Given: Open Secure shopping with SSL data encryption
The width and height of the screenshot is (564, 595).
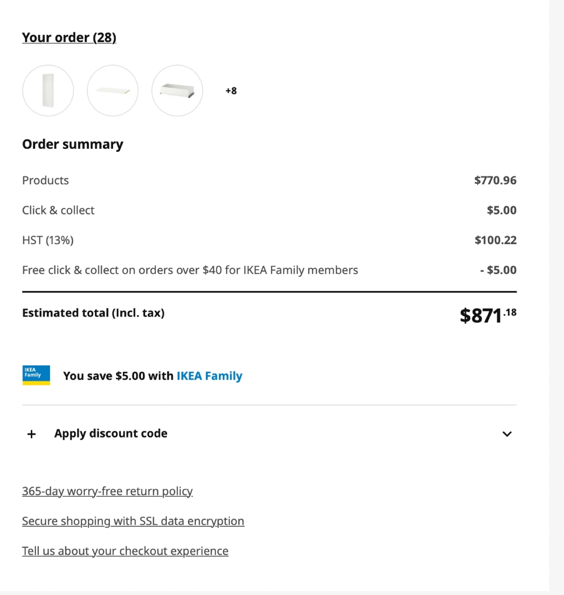Looking at the screenshot, I should [x=133, y=521].
